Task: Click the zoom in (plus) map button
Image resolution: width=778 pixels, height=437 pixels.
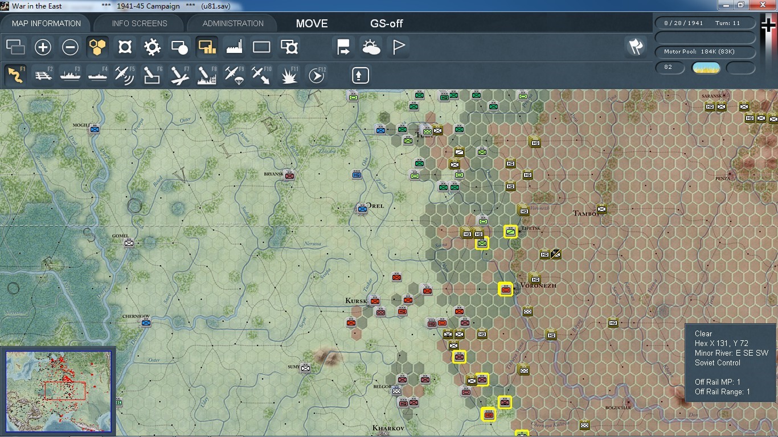Action: click(43, 47)
